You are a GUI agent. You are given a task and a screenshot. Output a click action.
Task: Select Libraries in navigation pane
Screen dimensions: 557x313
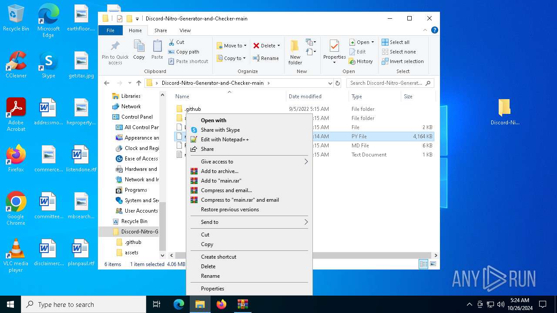(x=131, y=96)
